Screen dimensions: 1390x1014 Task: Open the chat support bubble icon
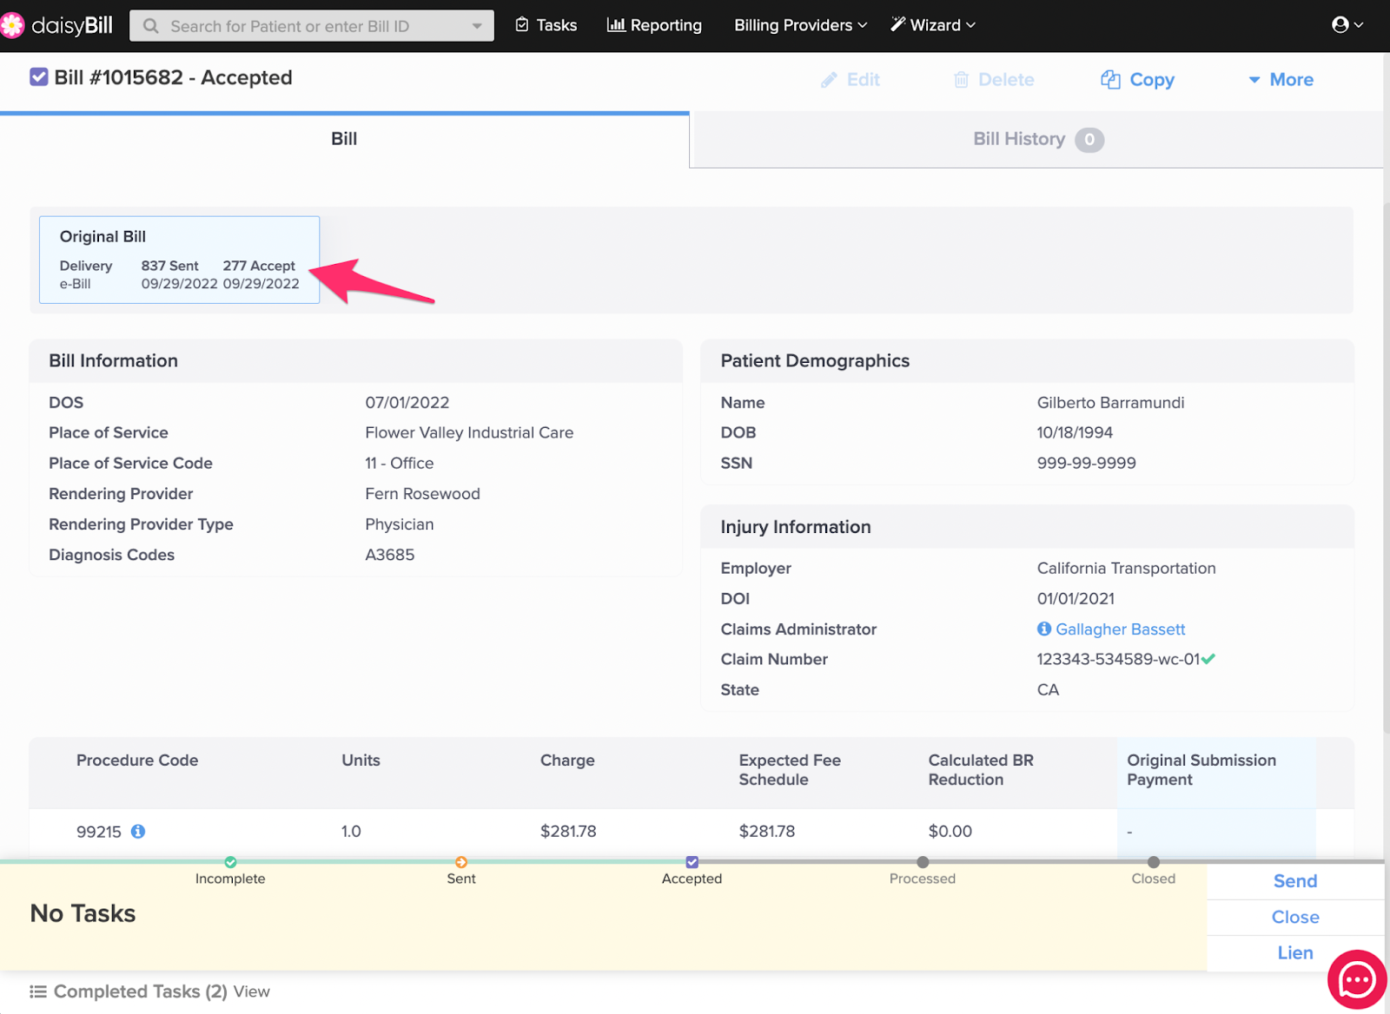pos(1356,980)
